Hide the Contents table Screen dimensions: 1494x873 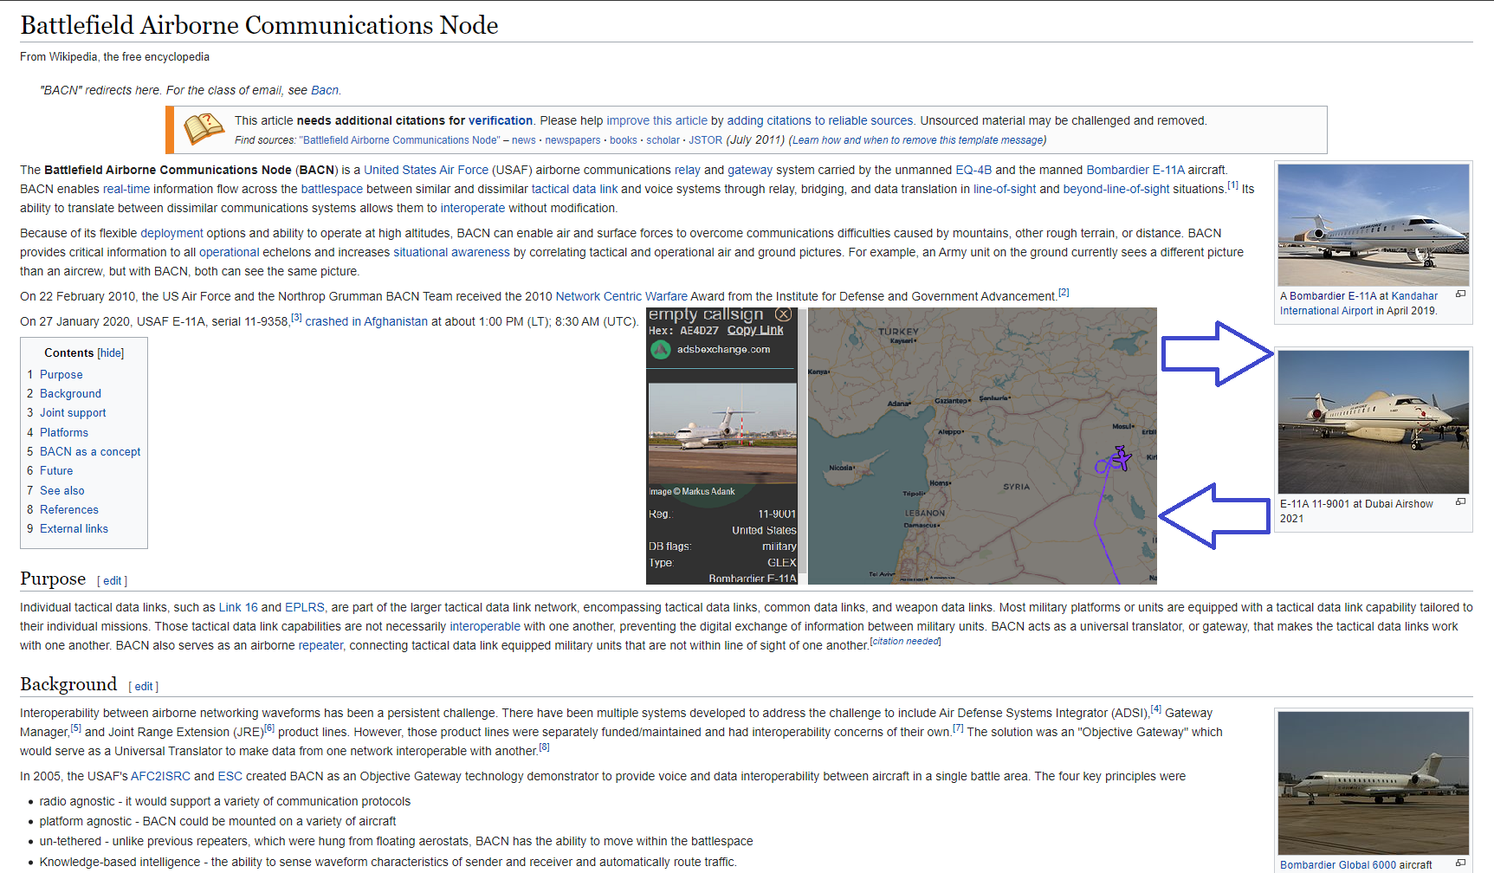[x=111, y=353]
